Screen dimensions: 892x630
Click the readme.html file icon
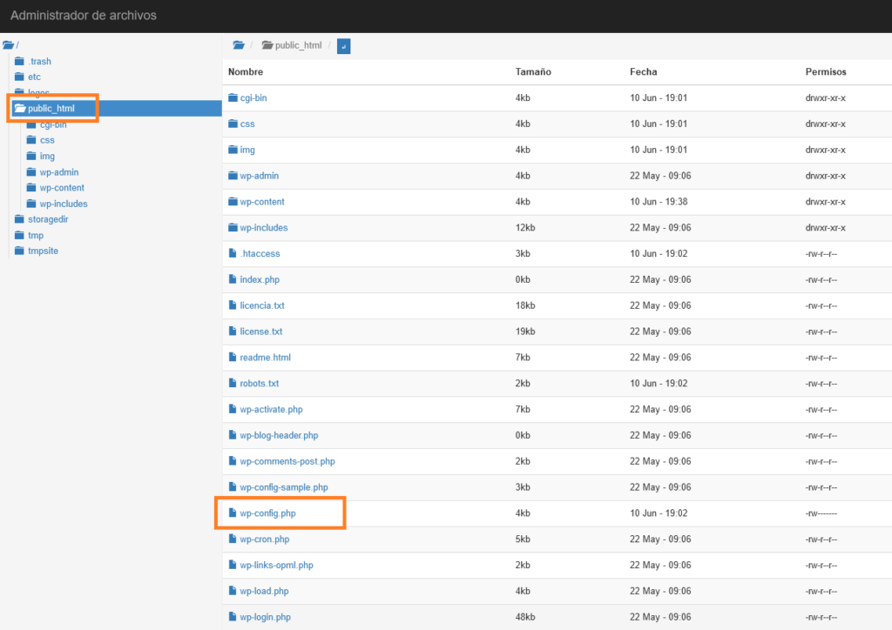233,357
